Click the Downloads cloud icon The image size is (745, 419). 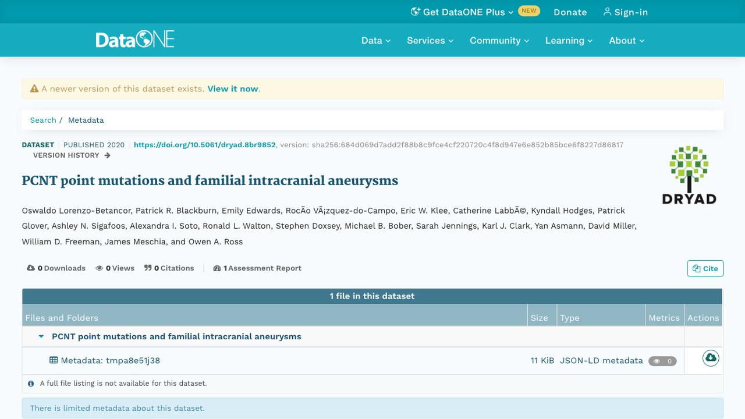click(31, 268)
